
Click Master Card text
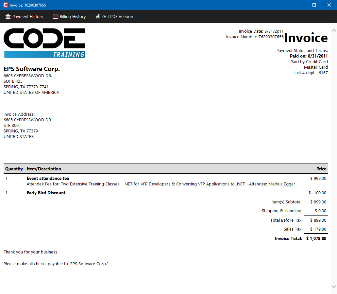click(x=316, y=67)
